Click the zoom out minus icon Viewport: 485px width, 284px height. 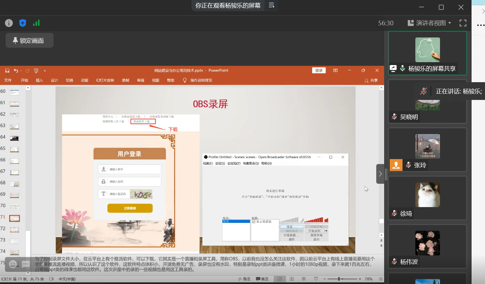tap(324, 279)
